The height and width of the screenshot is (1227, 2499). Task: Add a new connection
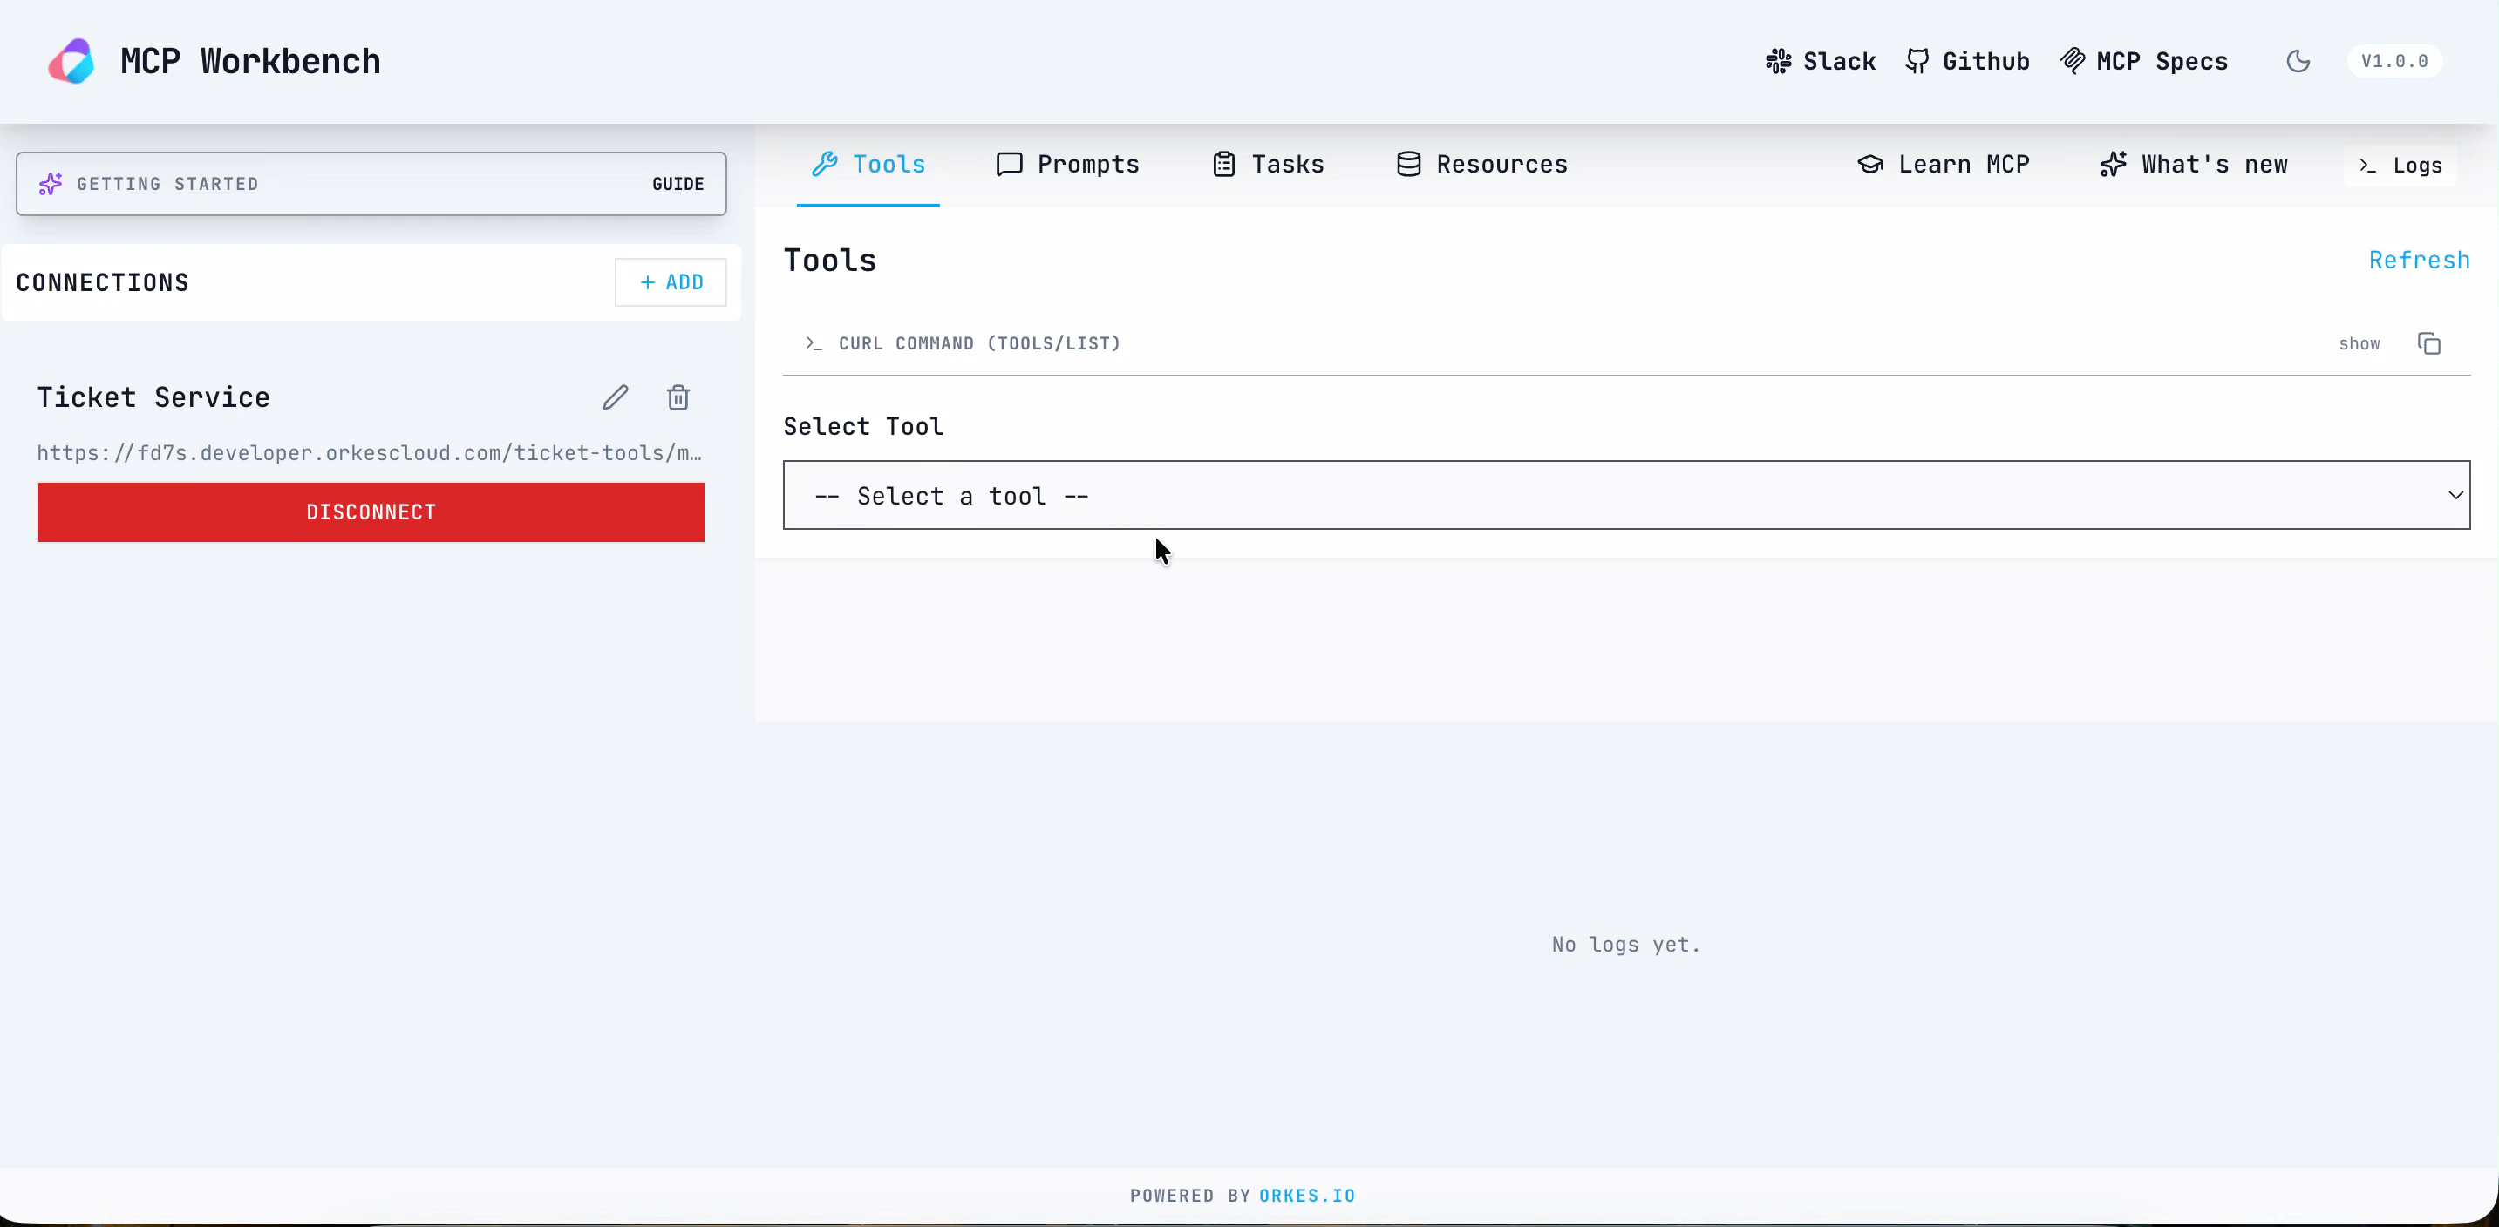pyautogui.click(x=671, y=282)
